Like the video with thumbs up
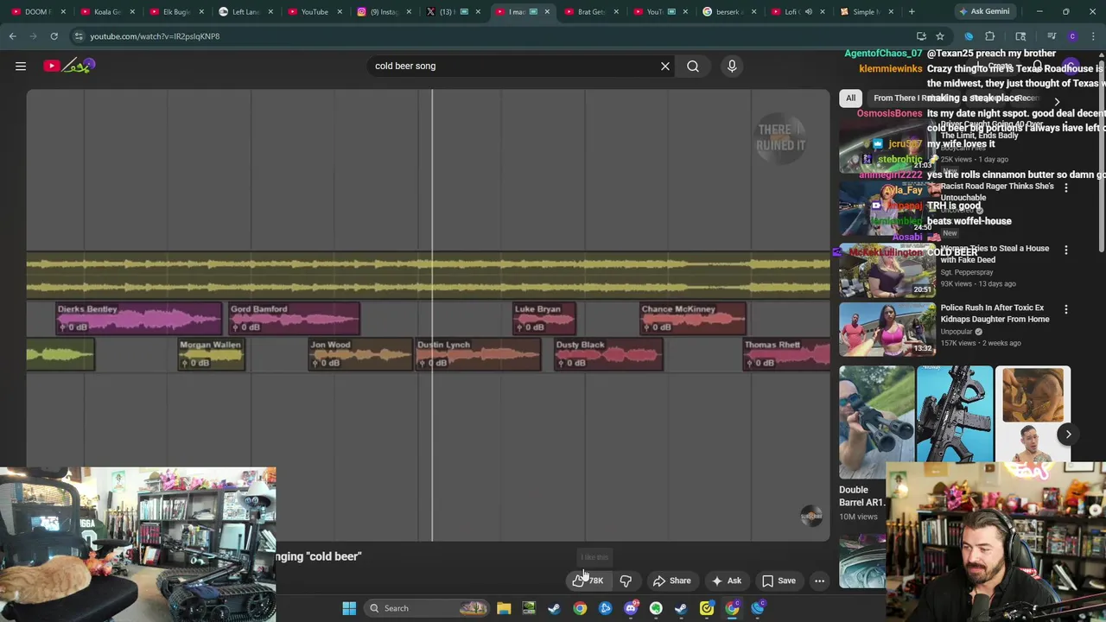Image resolution: width=1106 pixels, height=622 pixels. 588,581
